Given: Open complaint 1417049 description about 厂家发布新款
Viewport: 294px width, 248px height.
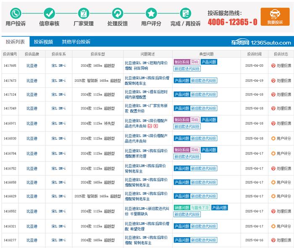Looking at the screenshot, I should (146, 108).
